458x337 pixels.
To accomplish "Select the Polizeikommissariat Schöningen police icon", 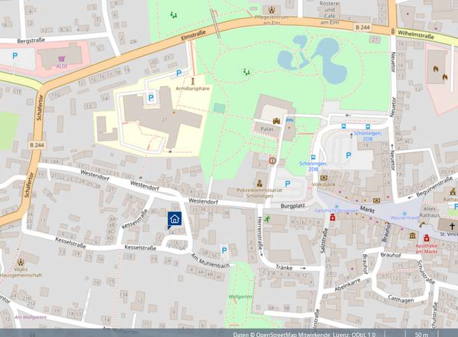I will click(260, 183).
